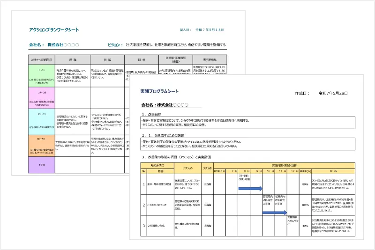The image size is (375, 250).
Task: Click the 目標 column header
Action: (x=141, y=60)
